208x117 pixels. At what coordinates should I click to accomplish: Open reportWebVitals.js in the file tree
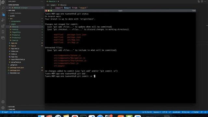pyautogui.click(x=18, y=59)
